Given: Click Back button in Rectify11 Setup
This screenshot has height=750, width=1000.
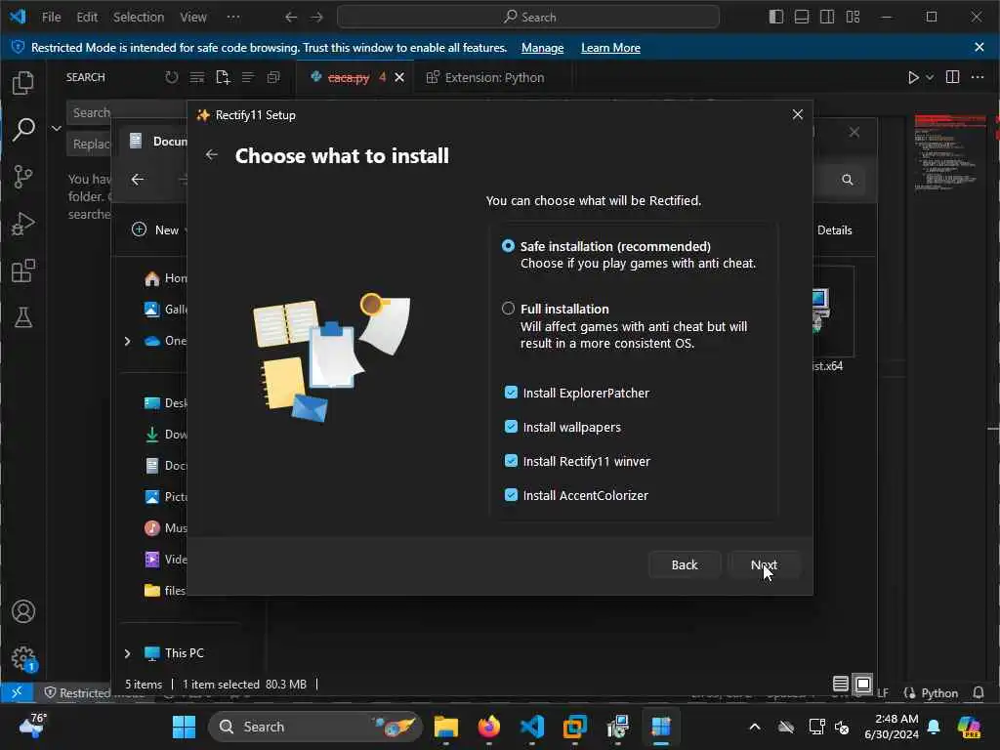Looking at the screenshot, I should 685,565.
